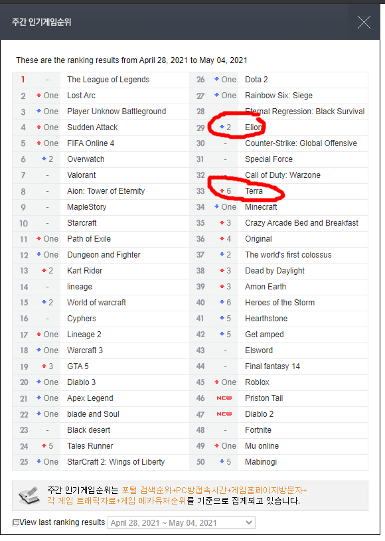385x541 pixels.
Task: Select Minecraft at rank 34
Action: 261,207
